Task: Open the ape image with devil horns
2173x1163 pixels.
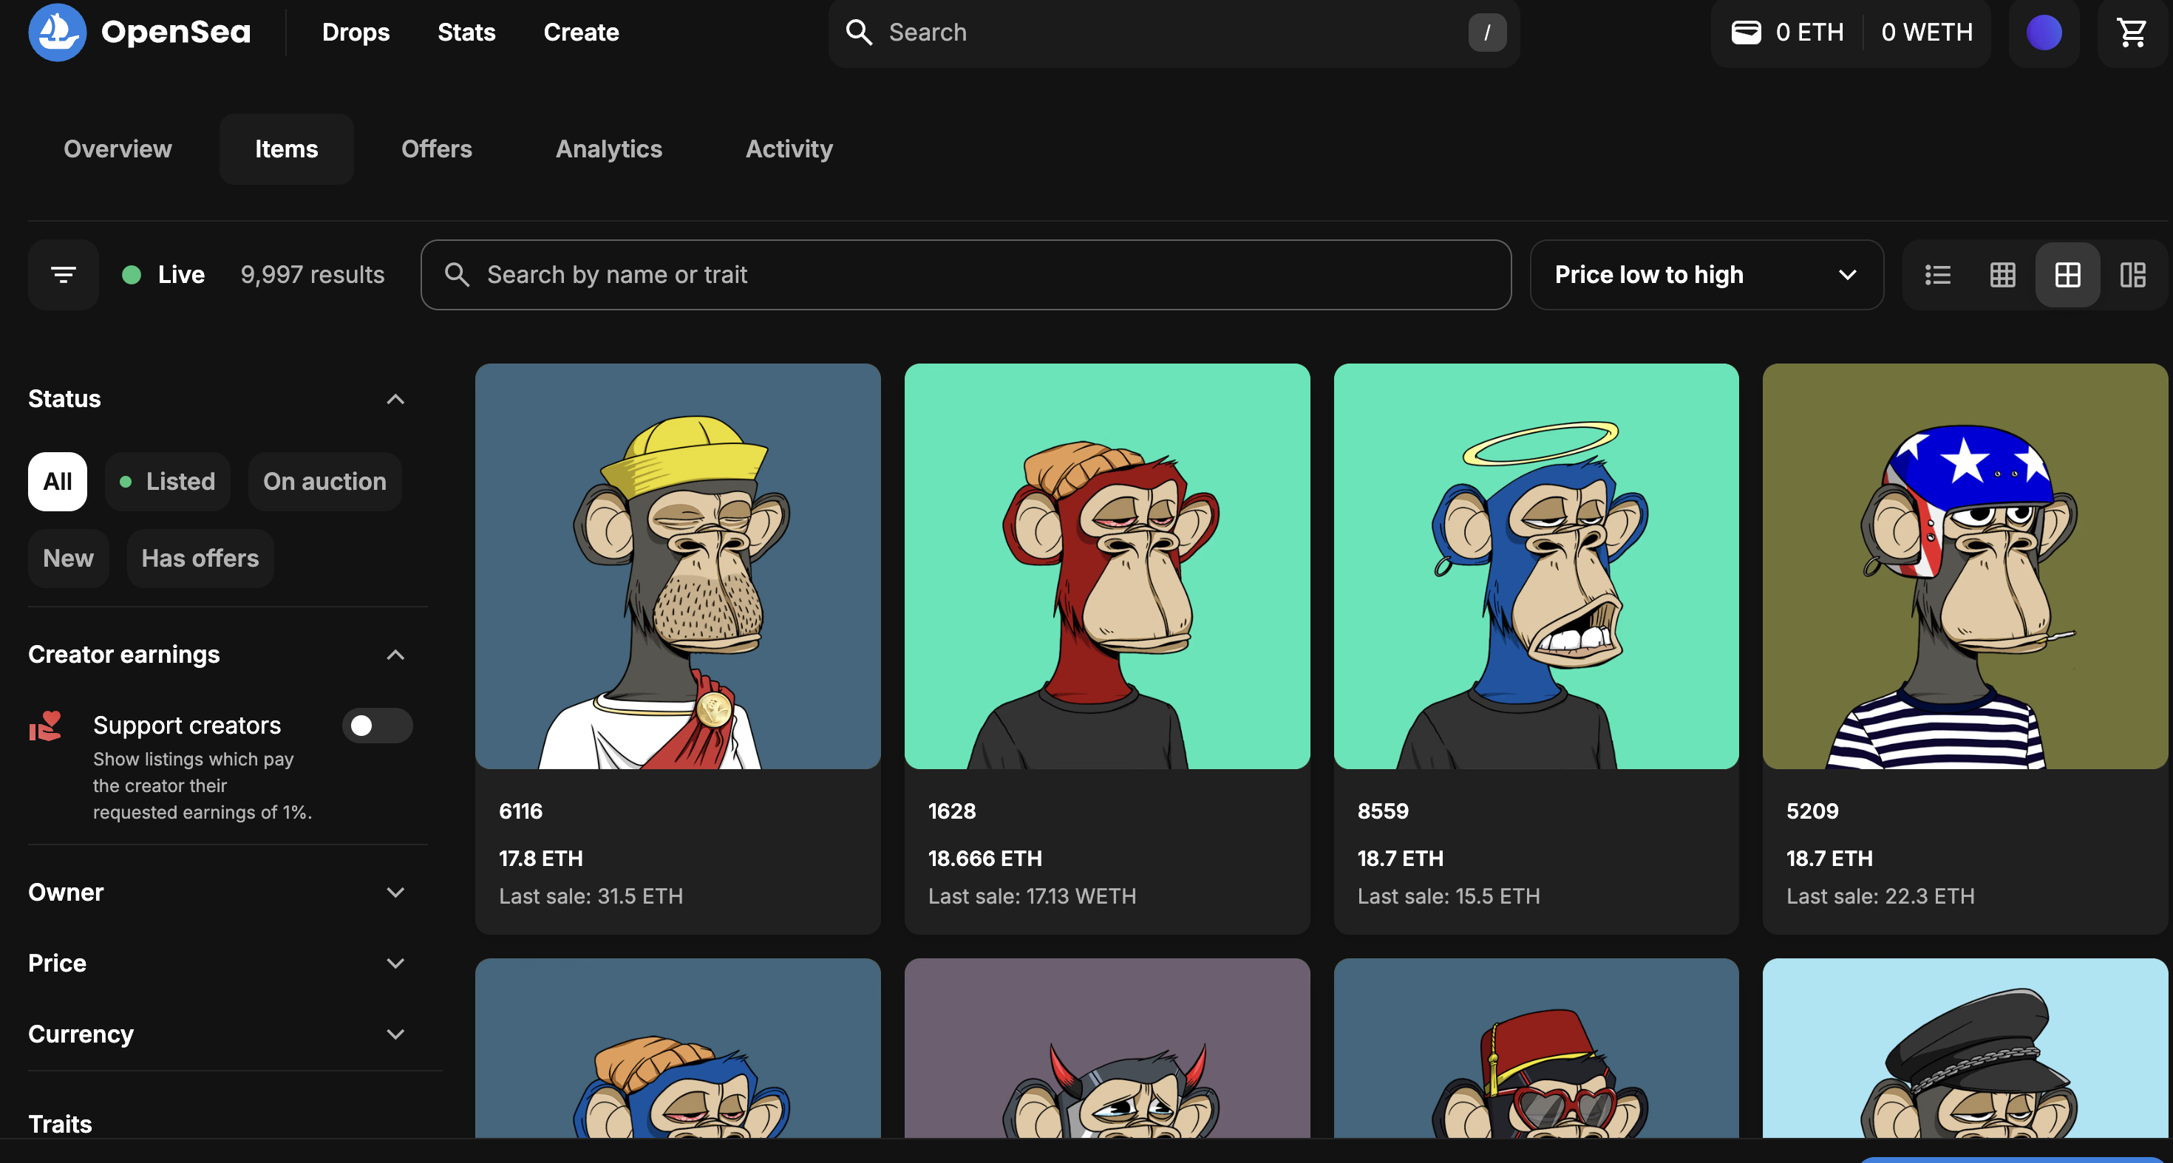Action: tap(1106, 1048)
